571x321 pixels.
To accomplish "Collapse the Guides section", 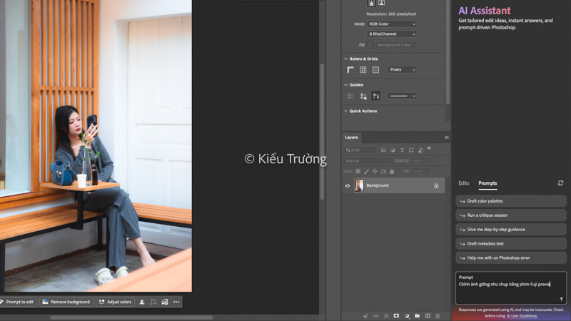I will [346, 85].
